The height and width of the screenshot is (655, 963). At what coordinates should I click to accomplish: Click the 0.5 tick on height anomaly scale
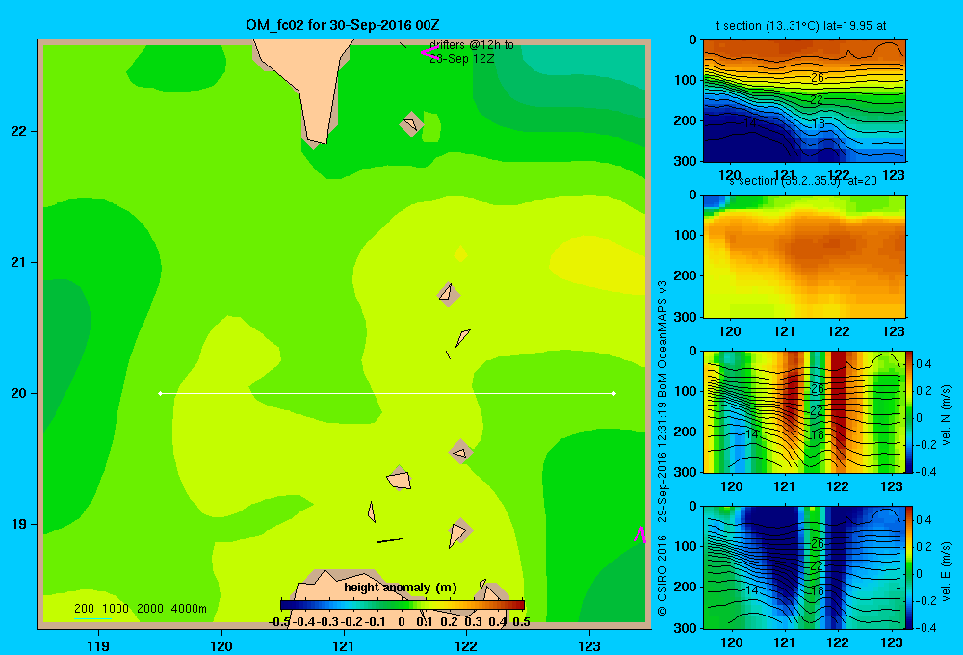pos(521,622)
